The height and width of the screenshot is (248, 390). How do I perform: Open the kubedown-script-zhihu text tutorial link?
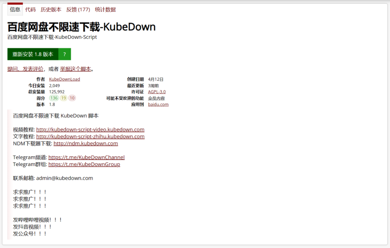click(90, 136)
